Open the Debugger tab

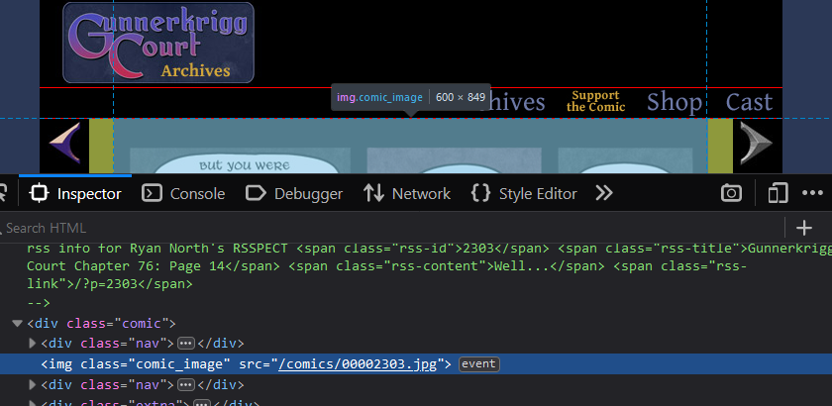pyautogui.click(x=294, y=193)
